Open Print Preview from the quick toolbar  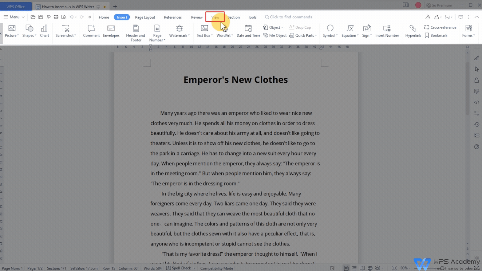tap(64, 17)
